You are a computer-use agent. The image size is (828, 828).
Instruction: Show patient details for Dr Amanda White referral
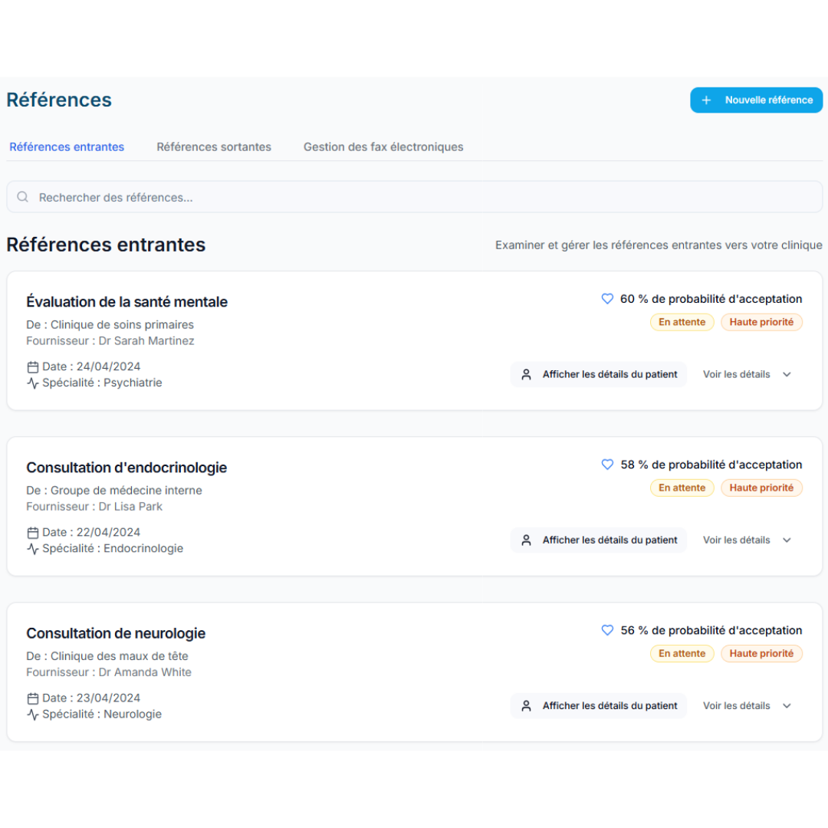point(598,706)
